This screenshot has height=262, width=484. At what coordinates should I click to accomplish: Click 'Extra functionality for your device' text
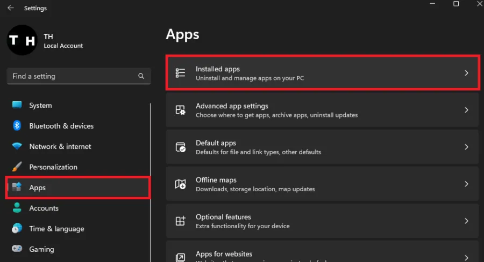coord(243,226)
